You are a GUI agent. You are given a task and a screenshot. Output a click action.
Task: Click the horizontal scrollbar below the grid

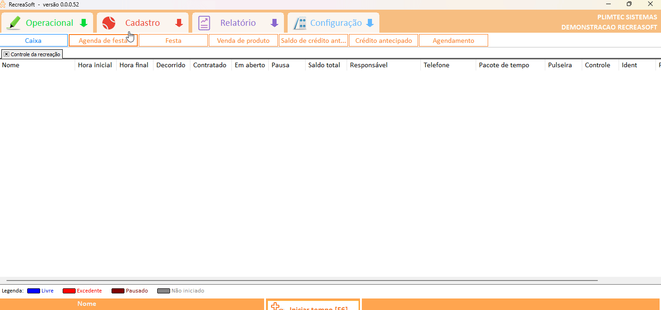(x=302, y=280)
